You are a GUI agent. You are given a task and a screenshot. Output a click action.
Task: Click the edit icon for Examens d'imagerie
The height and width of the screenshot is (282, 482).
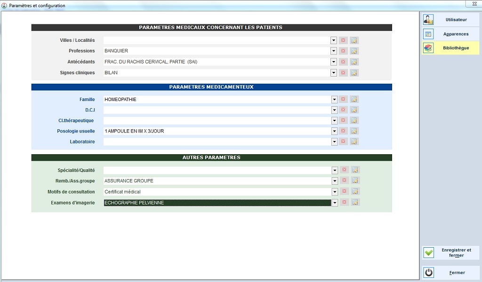tap(355, 202)
